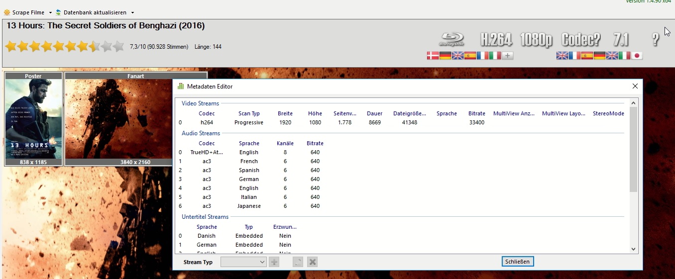The width and height of the screenshot is (675, 279).
Task: Click the Datenbank aktualisieren refresh icon
Action: [58, 12]
